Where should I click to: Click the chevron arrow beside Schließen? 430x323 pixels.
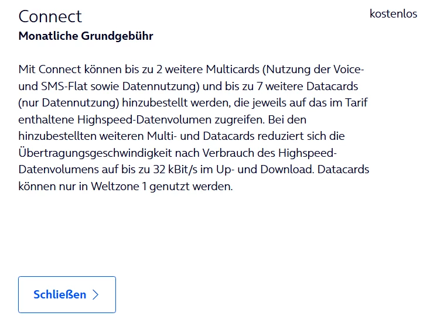tap(95, 295)
